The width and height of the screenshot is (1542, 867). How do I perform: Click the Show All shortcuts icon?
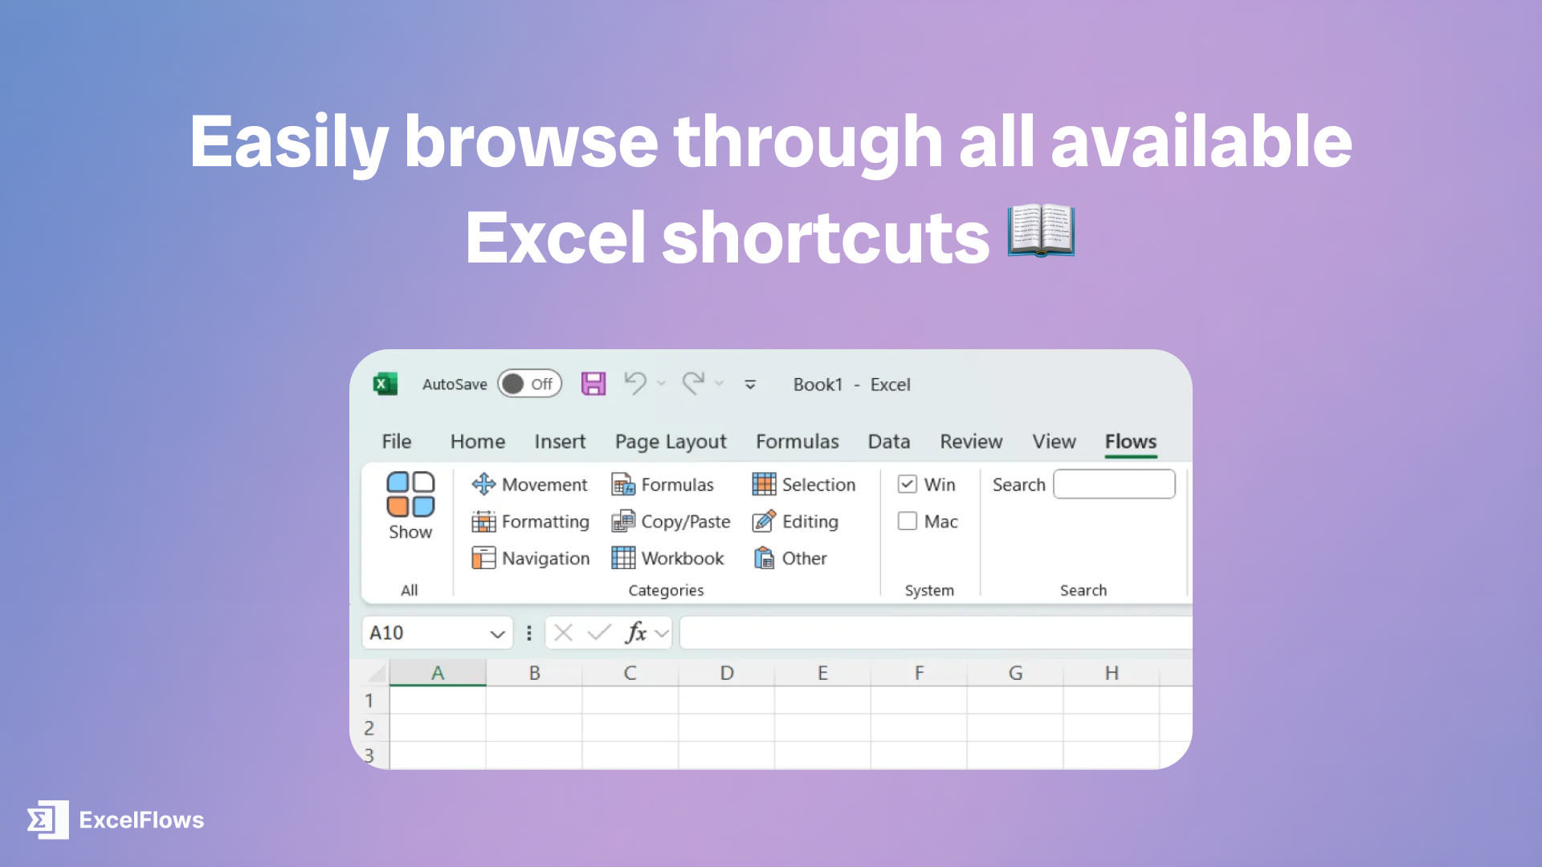tap(410, 494)
